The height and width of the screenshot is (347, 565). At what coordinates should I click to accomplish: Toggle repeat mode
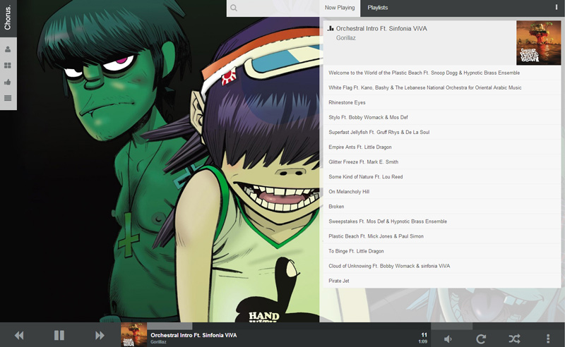coord(481,339)
